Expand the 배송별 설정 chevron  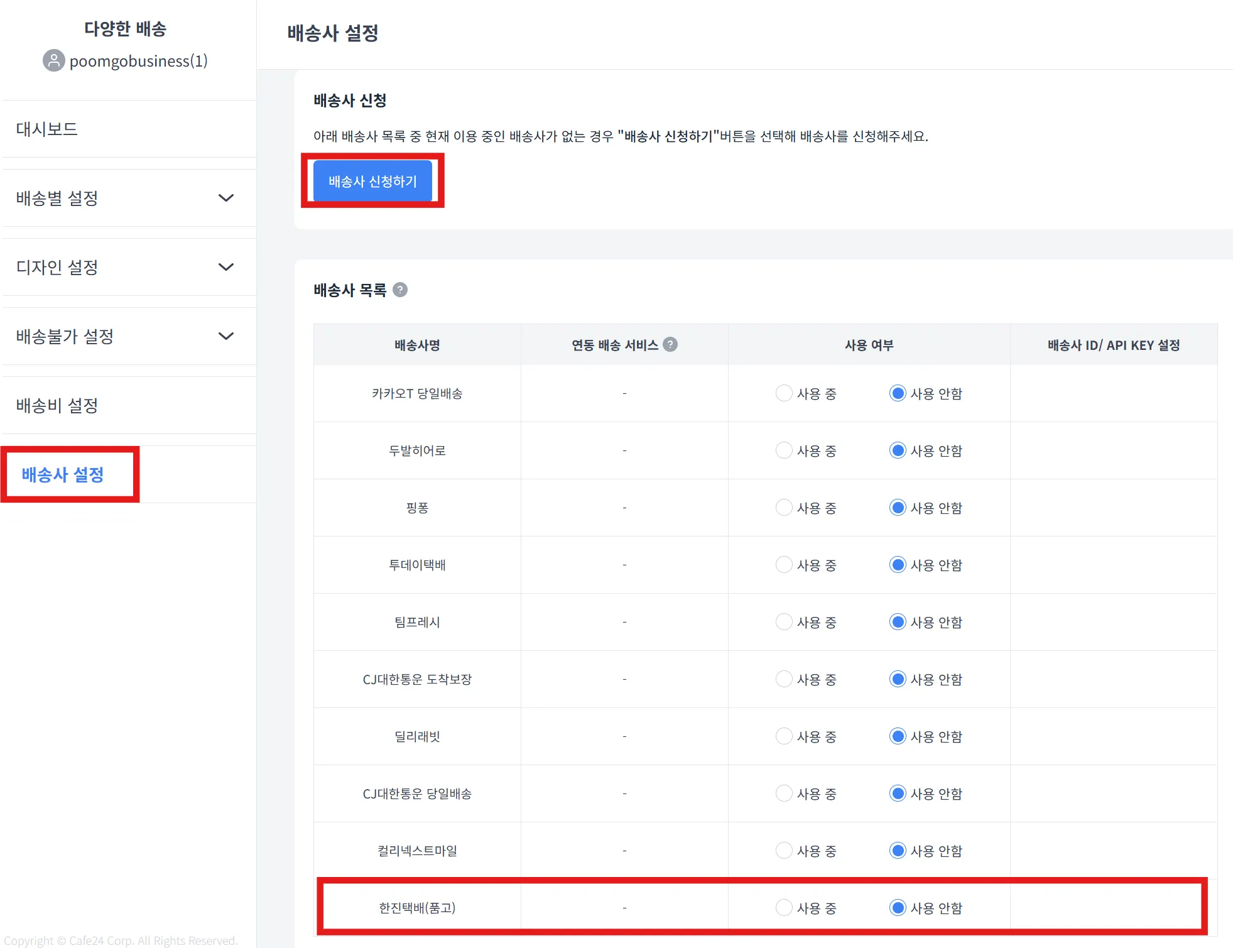tap(226, 198)
